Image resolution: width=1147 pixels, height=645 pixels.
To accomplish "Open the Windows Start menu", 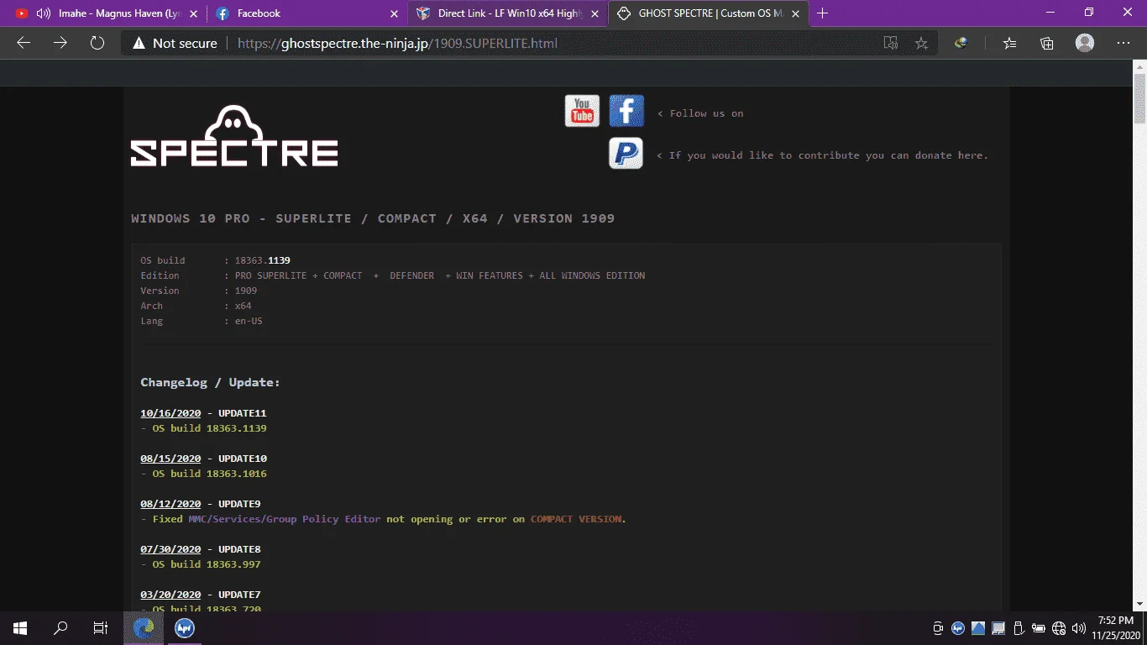I will pyautogui.click(x=20, y=628).
